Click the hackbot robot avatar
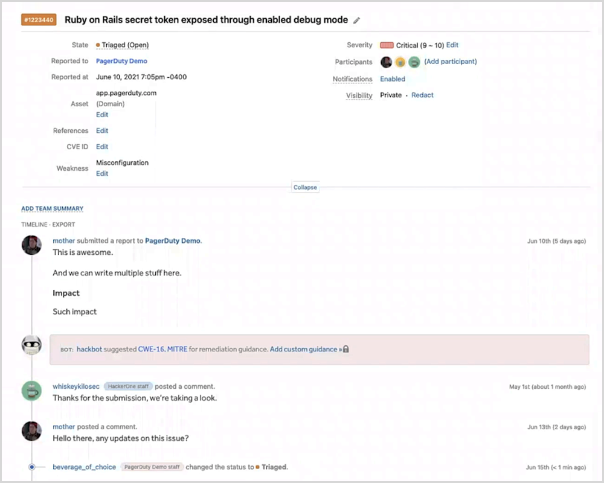This screenshot has width=604, height=483. click(x=31, y=345)
